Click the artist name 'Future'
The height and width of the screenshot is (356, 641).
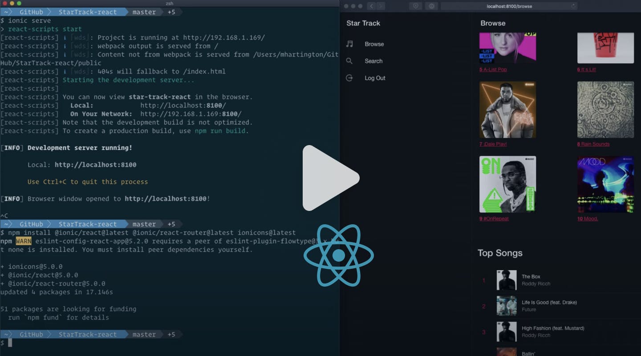click(529, 310)
